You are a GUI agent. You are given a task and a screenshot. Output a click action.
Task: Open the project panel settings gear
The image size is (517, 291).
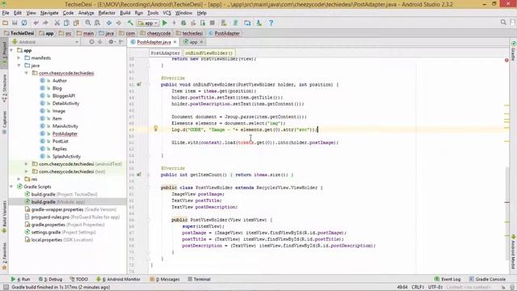[x=111, y=42]
